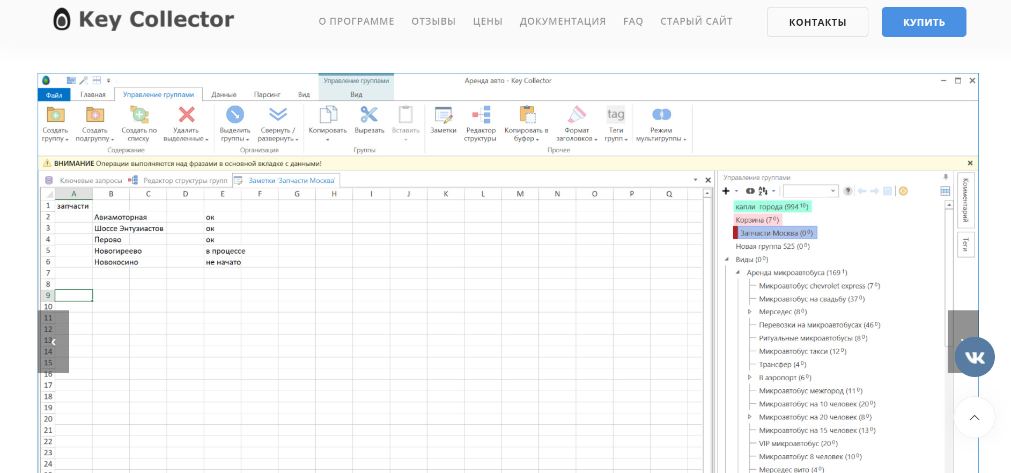Open the ЦЕНЫ site link
Image resolution: width=1011 pixels, height=473 pixels.
[488, 21]
